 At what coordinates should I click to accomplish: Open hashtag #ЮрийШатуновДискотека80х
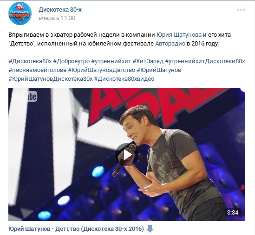click(51, 78)
